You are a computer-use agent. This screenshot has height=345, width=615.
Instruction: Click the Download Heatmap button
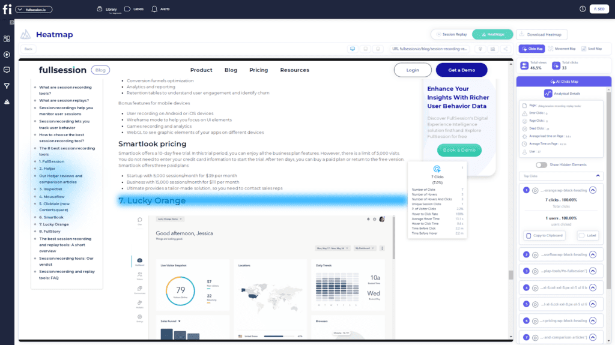pyautogui.click(x=542, y=34)
